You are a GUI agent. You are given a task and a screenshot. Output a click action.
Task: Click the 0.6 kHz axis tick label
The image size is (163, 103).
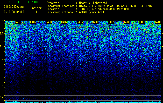pos(2,98)
